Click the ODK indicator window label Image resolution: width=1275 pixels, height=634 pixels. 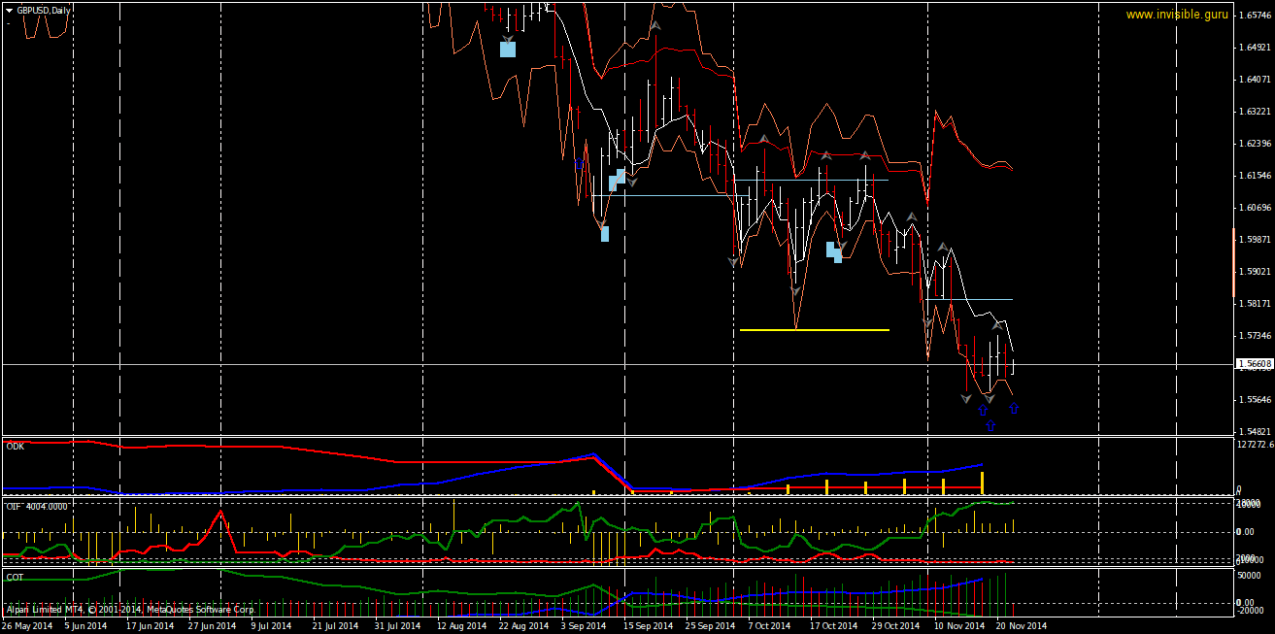coord(16,447)
